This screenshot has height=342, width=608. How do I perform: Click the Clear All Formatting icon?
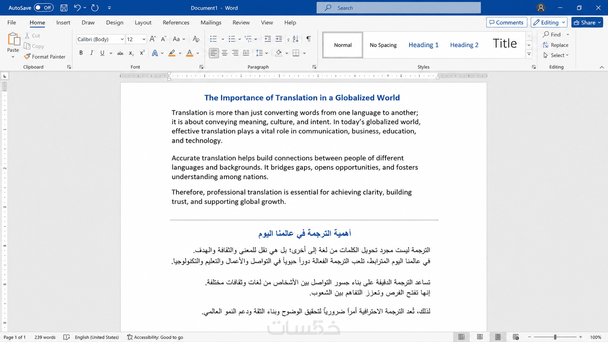click(196, 39)
